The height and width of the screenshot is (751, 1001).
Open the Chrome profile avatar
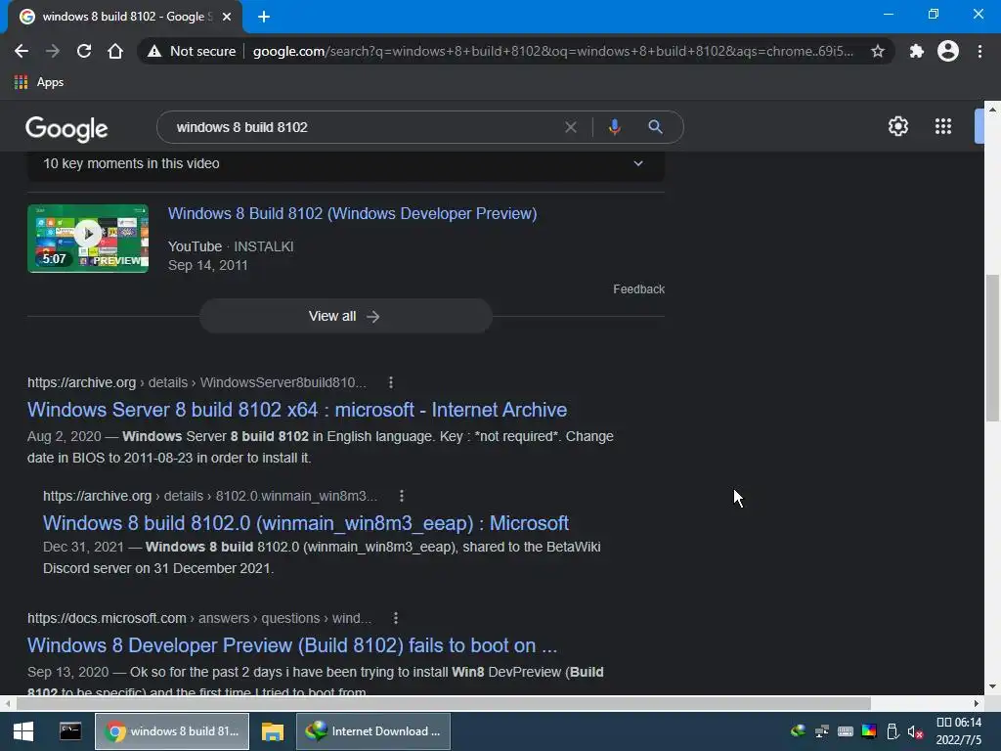coord(948,51)
